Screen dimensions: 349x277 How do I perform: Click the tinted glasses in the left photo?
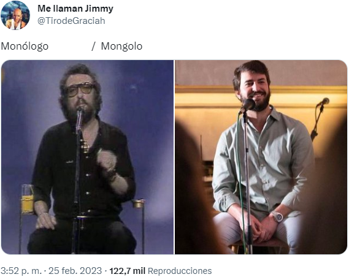click(80, 89)
